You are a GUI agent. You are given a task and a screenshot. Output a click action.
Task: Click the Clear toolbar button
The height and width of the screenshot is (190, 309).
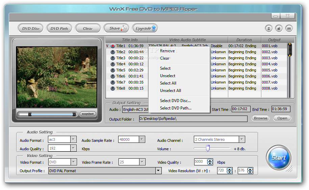click(88, 29)
